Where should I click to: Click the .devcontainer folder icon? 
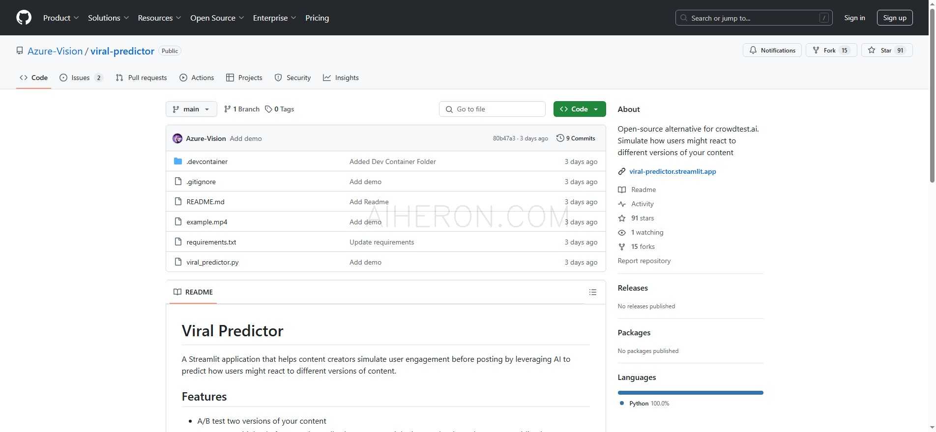(178, 161)
